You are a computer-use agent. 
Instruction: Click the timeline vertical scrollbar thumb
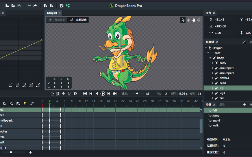tap(201, 126)
